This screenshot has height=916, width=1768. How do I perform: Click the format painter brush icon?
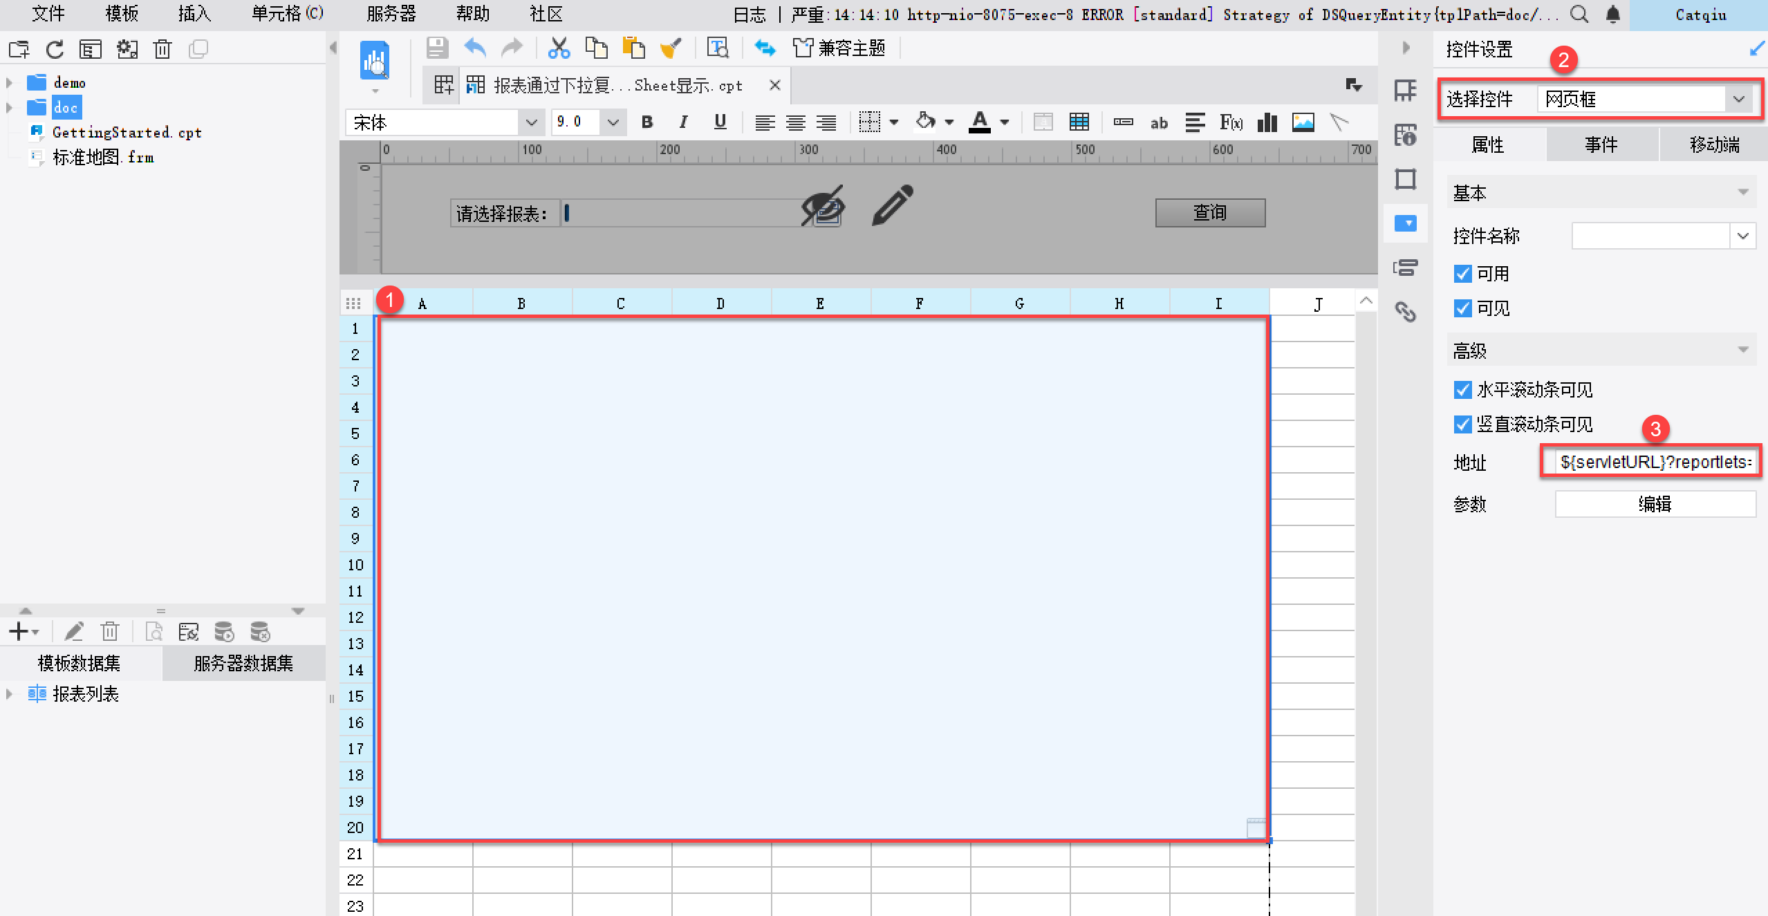tap(671, 48)
